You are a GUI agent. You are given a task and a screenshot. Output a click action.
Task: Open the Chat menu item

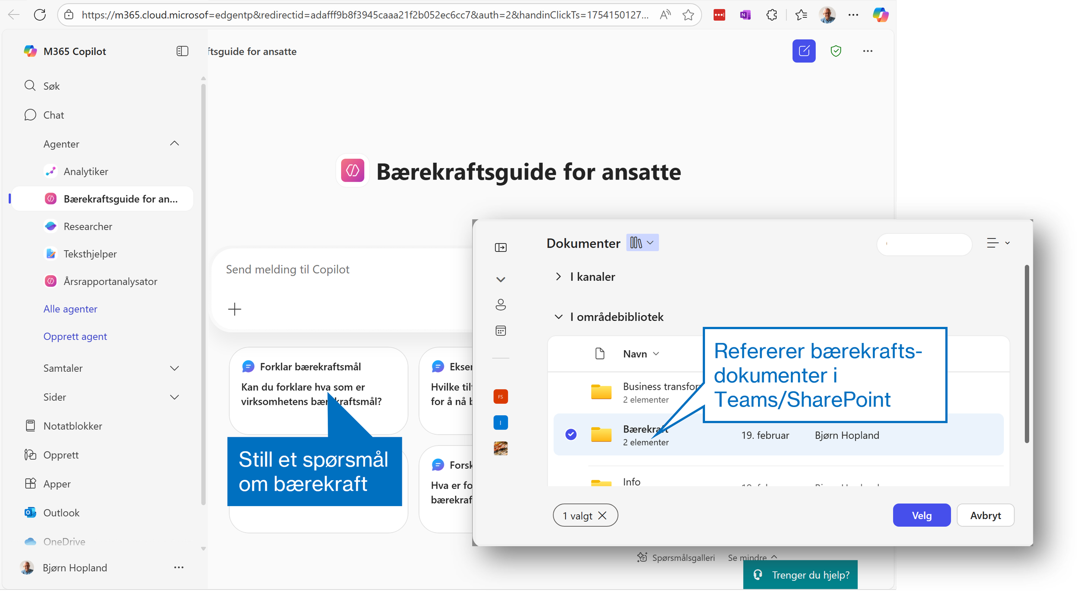pos(53,115)
